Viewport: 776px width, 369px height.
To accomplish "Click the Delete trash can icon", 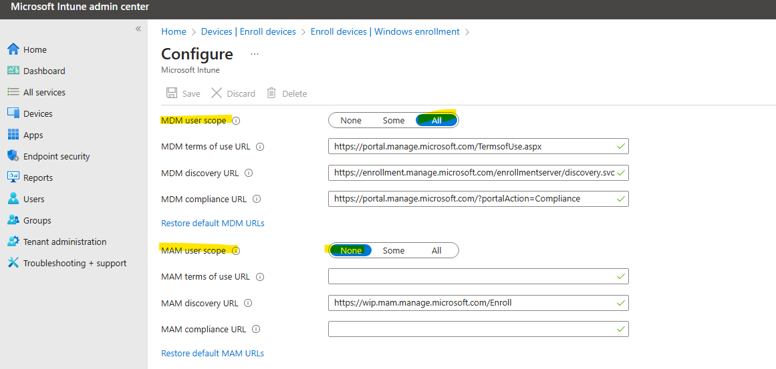I will pyautogui.click(x=271, y=93).
